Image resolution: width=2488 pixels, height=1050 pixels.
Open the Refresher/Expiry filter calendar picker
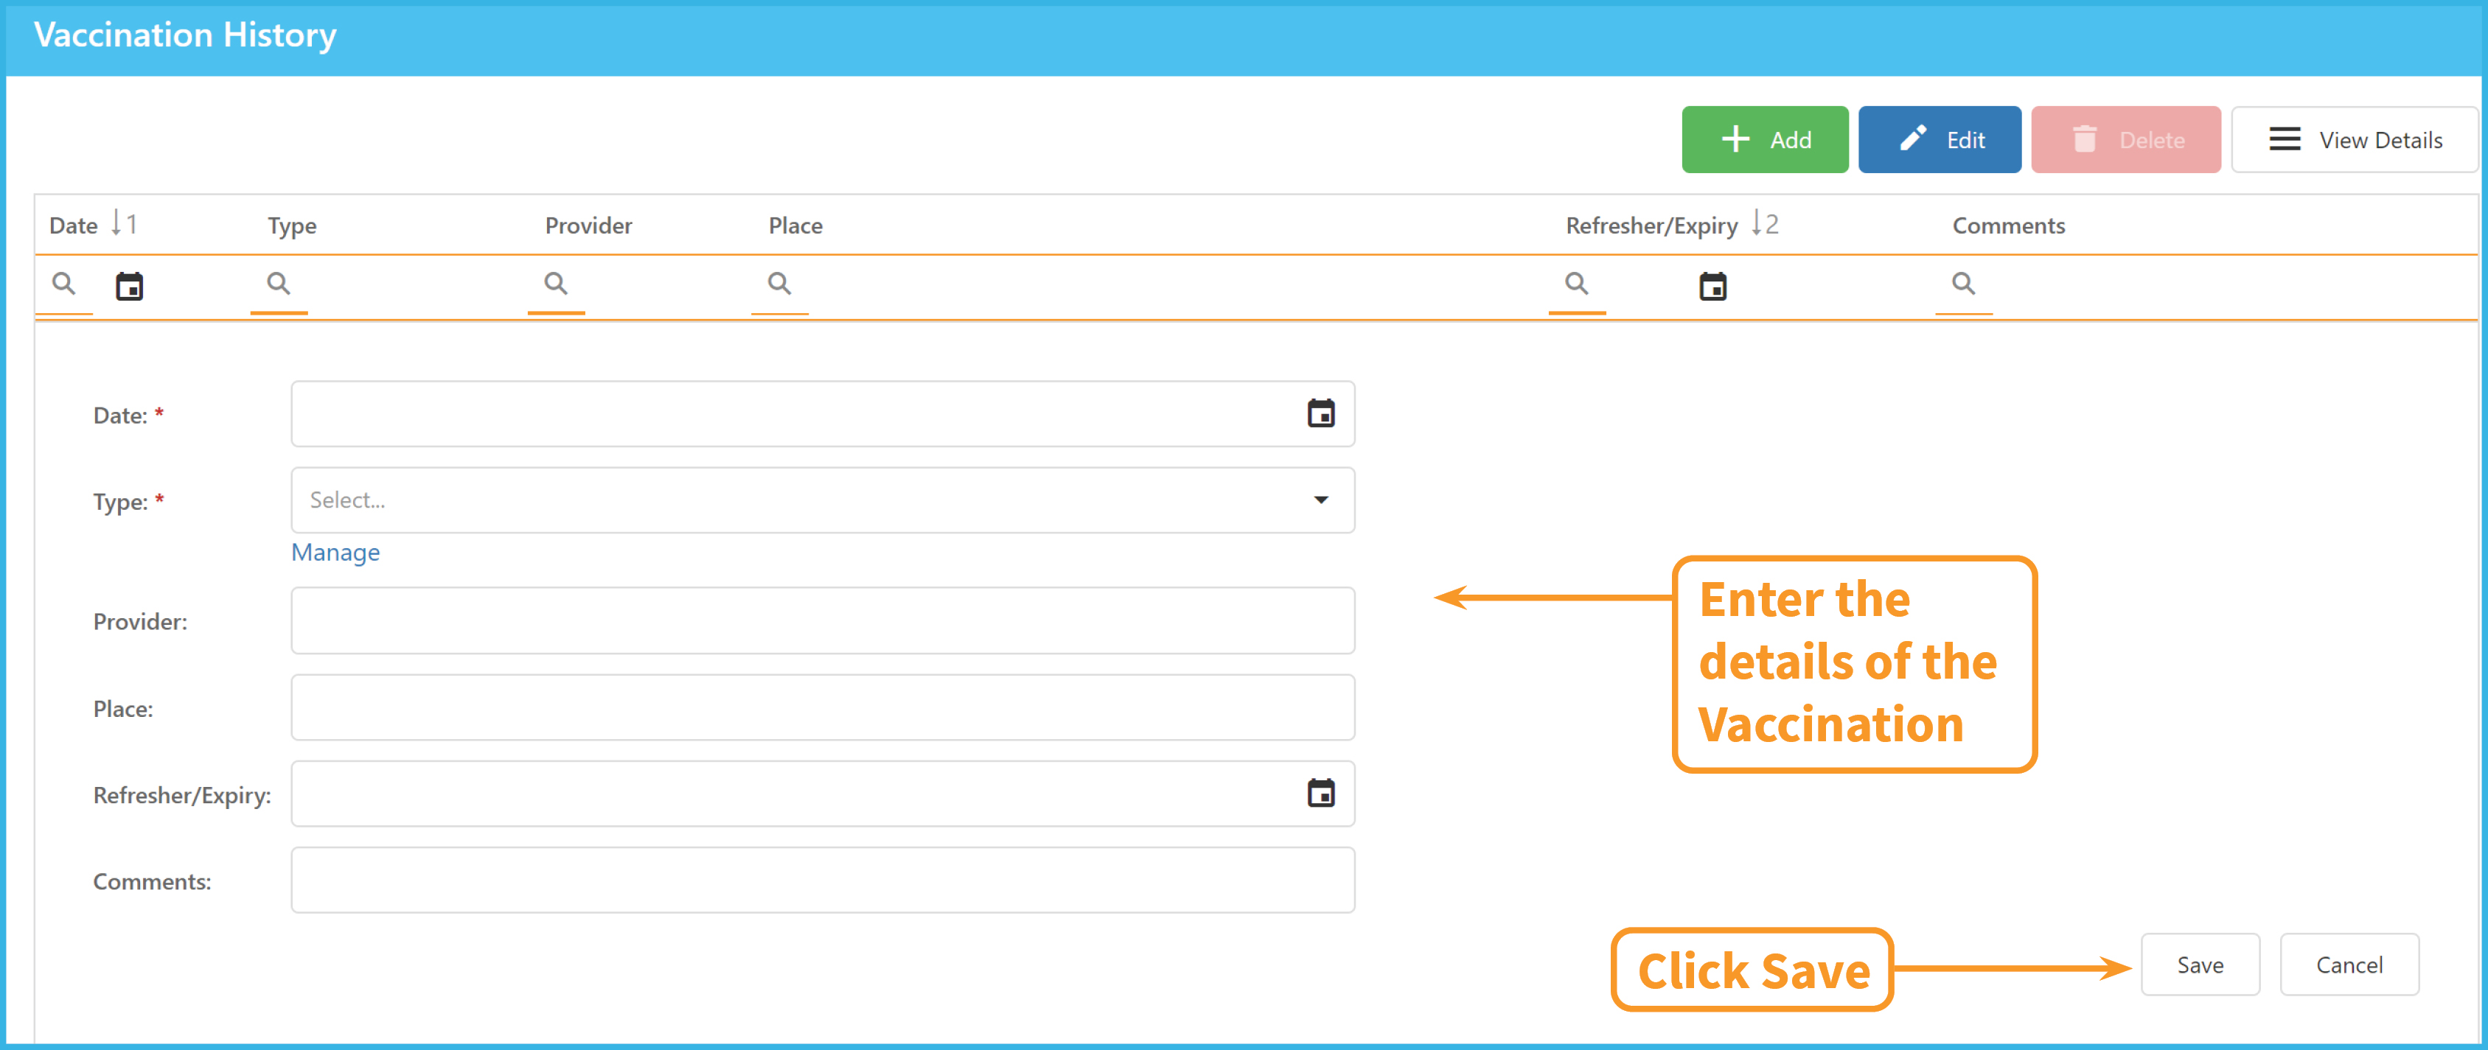tap(1712, 286)
